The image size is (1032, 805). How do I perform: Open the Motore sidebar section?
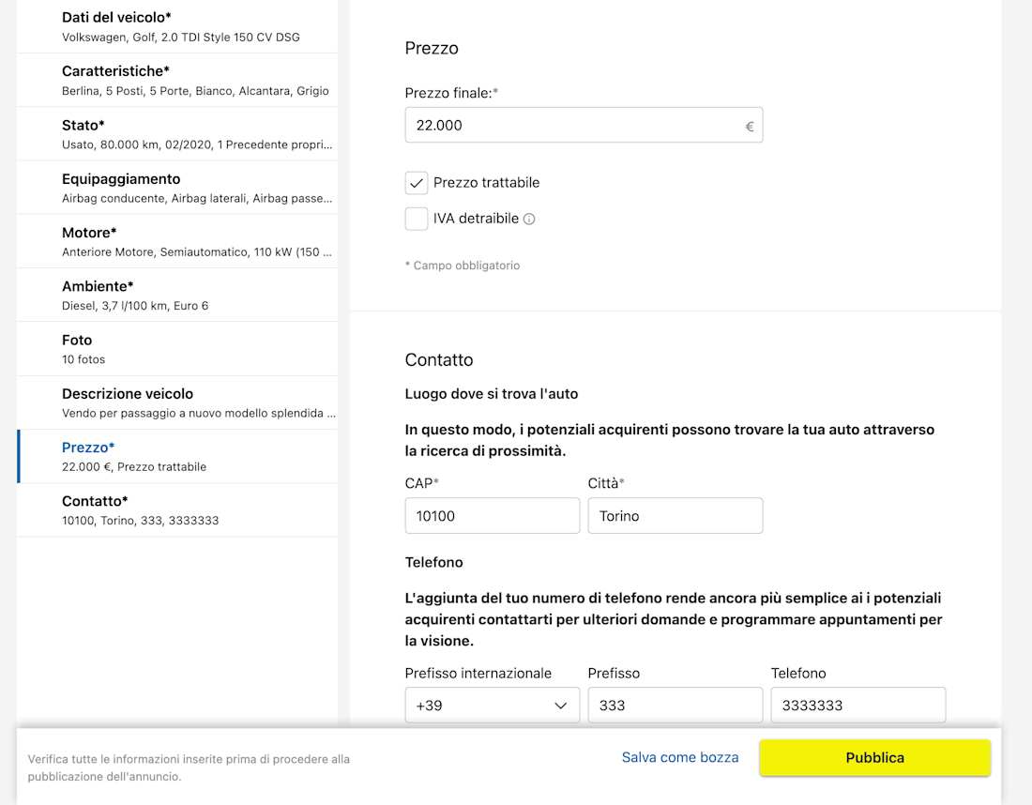[177, 241]
